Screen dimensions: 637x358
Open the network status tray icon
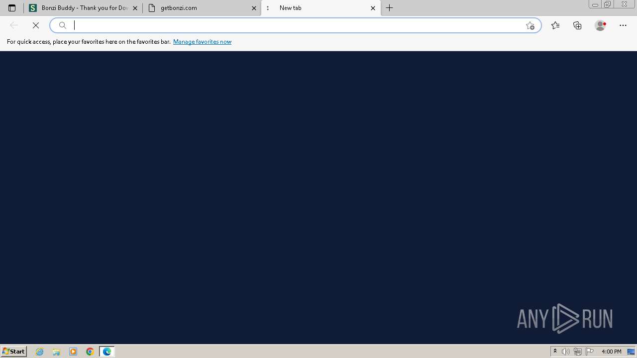point(578,352)
